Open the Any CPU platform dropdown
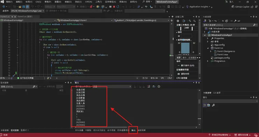 66,7
